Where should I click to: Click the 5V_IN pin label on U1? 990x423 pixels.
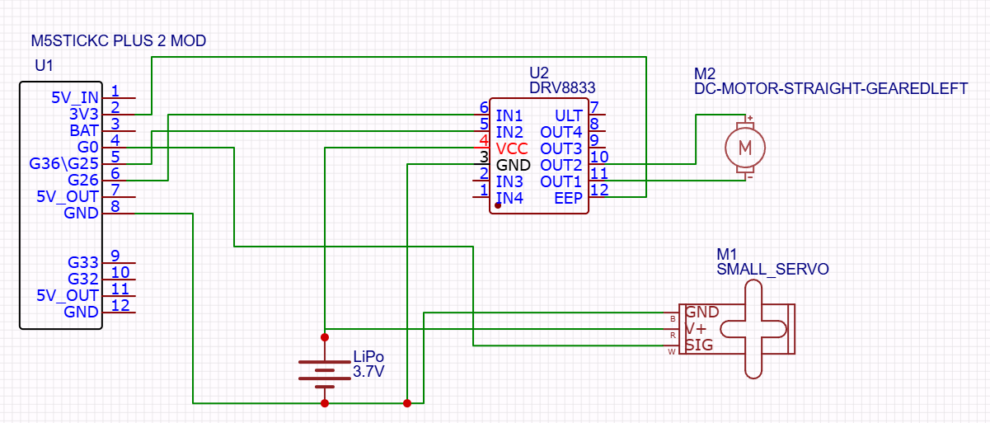click(74, 97)
